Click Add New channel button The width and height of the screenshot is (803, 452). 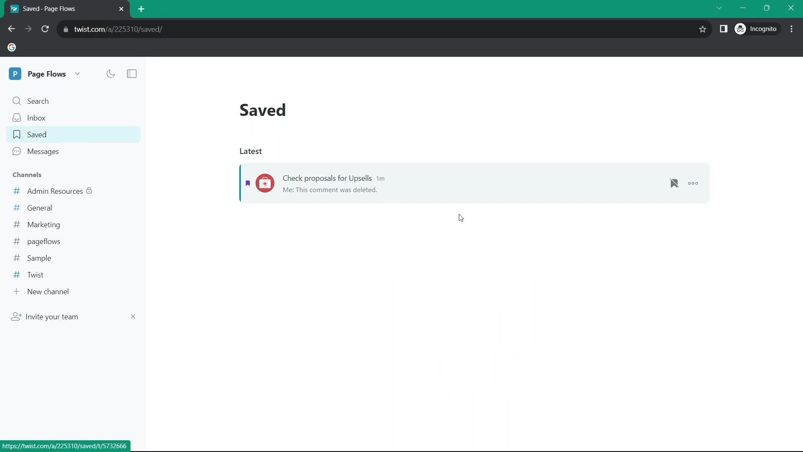point(47,291)
